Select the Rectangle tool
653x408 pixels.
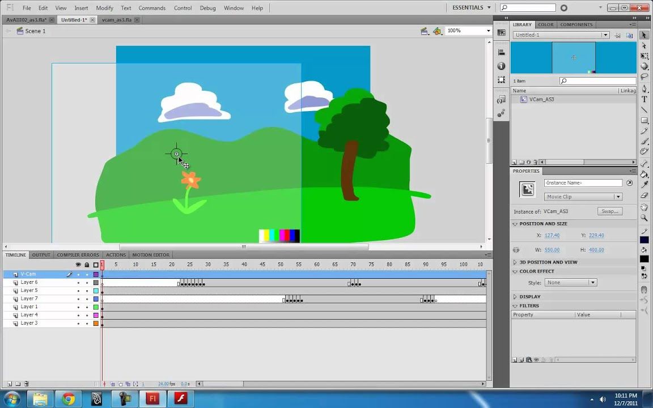pos(644,120)
